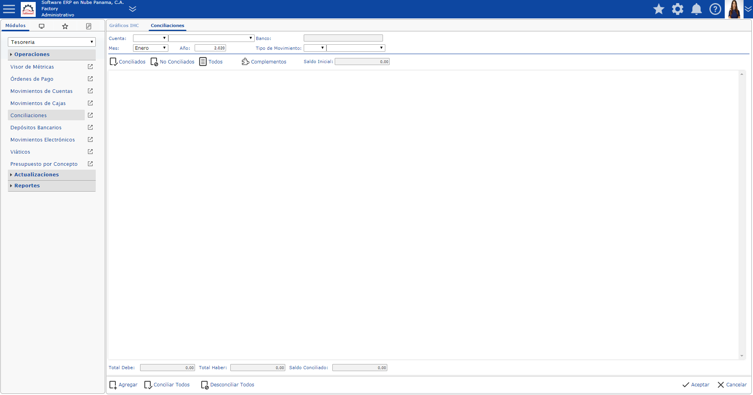Open the monitor icon sidebar tab
Viewport: 753px width, 395px height.
pyautogui.click(x=42, y=26)
